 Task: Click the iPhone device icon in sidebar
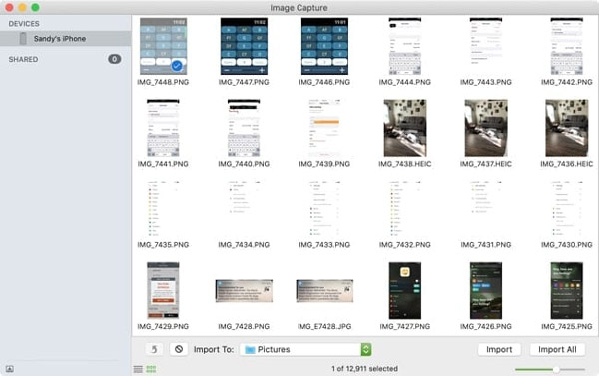pyautogui.click(x=23, y=39)
